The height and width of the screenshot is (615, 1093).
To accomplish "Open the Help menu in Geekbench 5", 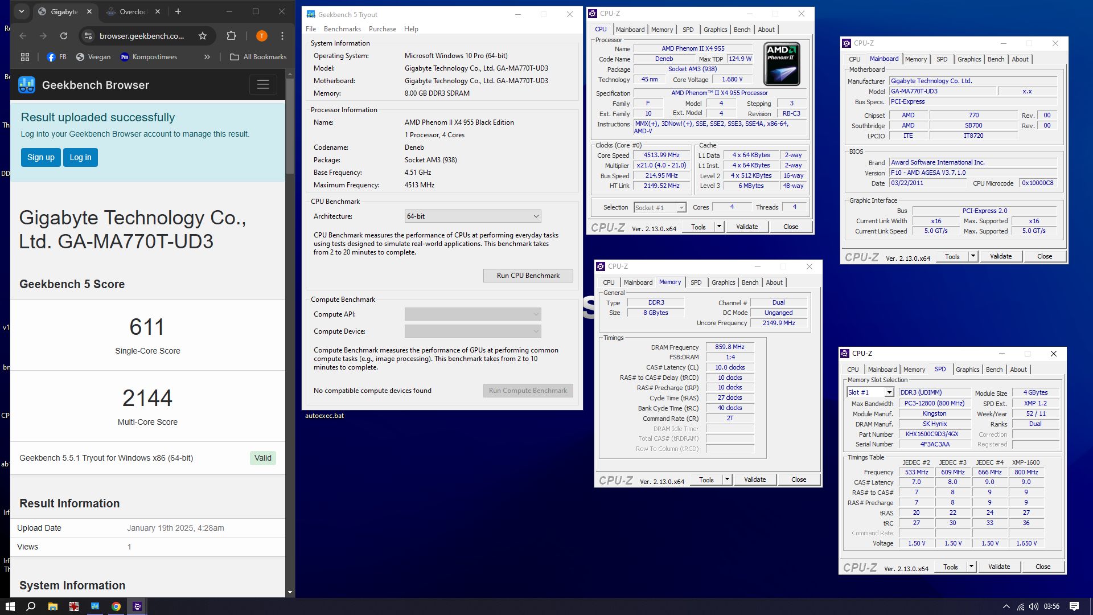I will [411, 29].
